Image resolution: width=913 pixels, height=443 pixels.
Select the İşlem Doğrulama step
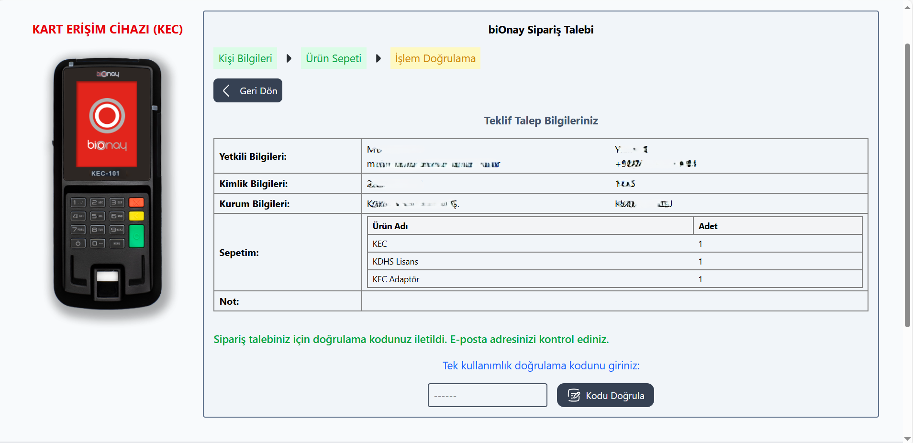click(435, 58)
